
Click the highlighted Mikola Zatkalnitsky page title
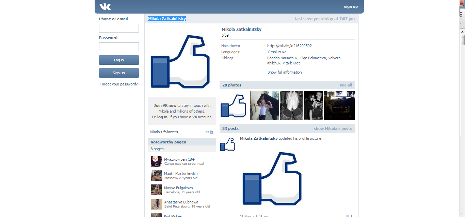[167, 19]
